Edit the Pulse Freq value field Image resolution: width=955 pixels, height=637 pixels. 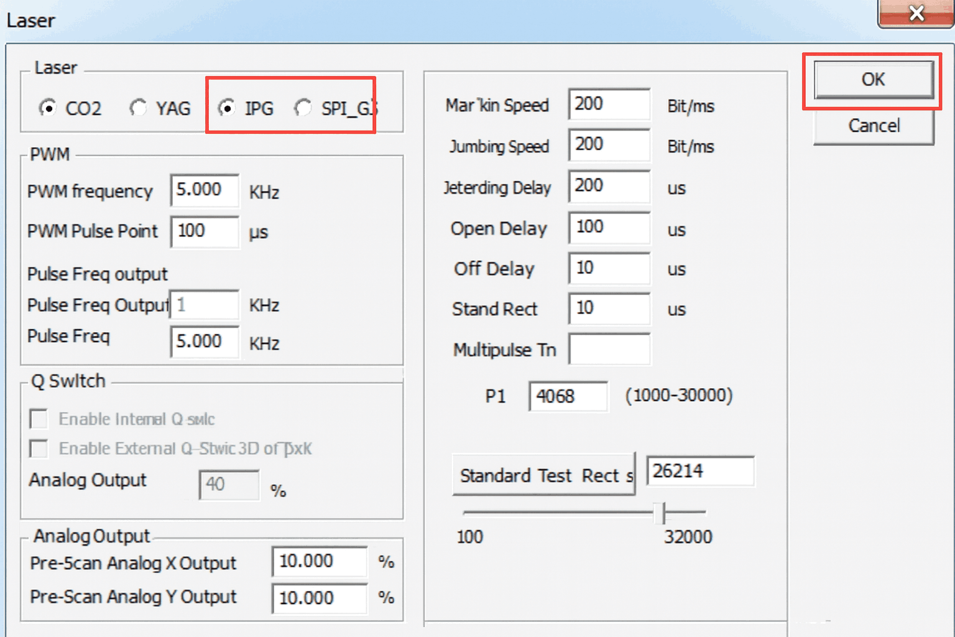pos(205,342)
